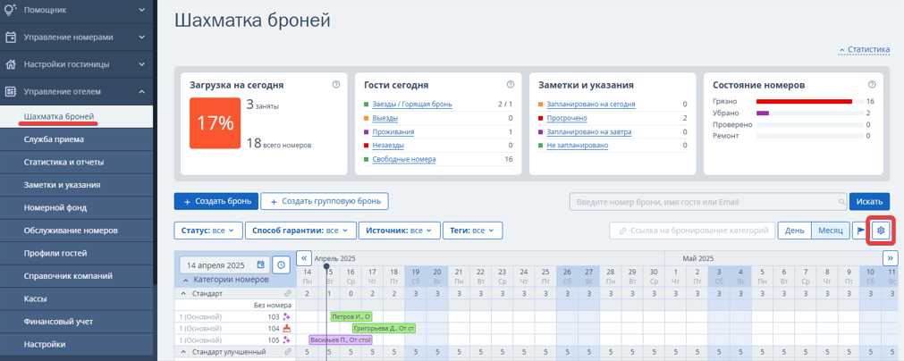Image resolution: width=904 pixels, height=361 pixels.
Task: Open the Способ гарантии filter dropdown
Action: pos(300,231)
